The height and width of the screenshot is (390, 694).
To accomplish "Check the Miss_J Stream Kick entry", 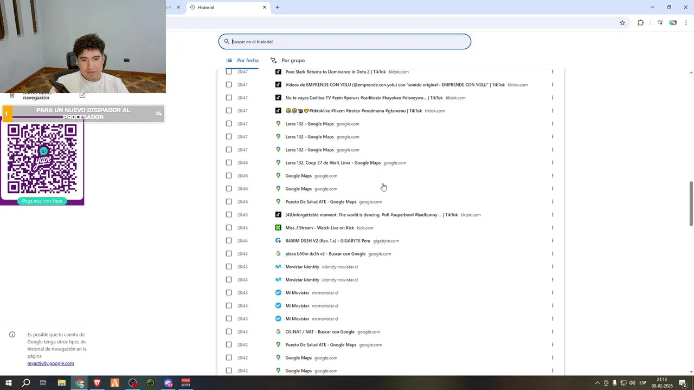I will [x=229, y=227].
